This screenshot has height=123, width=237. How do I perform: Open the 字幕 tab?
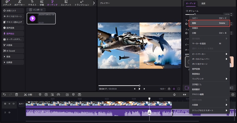42,3
